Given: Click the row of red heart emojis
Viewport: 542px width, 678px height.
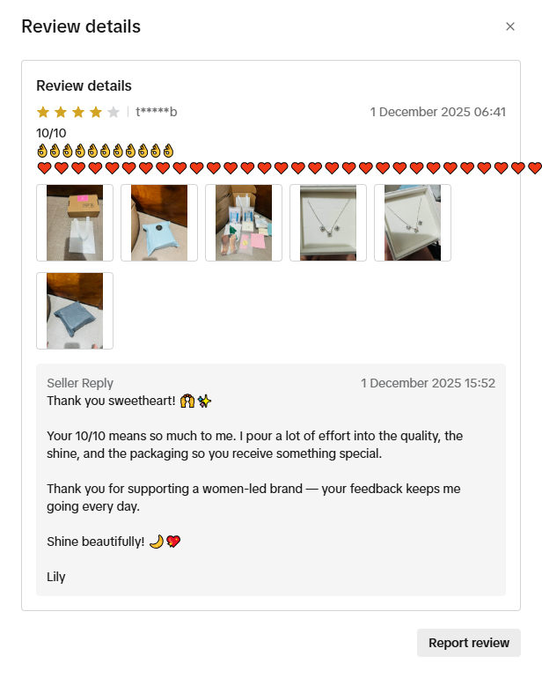Looking at the screenshot, I should (289, 168).
